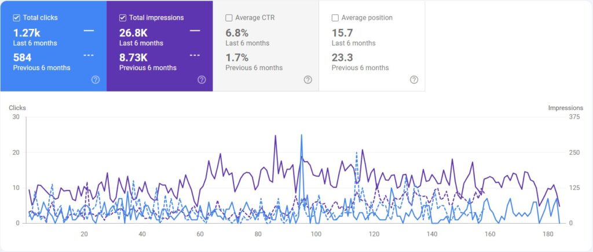Uncheck the Total impressions checkbox

pyautogui.click(x=123, y=18)
